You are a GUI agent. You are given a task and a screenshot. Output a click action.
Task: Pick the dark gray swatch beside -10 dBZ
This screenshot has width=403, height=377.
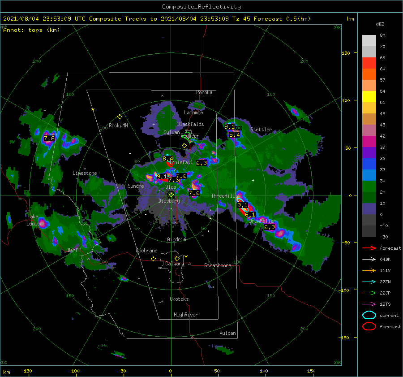coord(369,231)
